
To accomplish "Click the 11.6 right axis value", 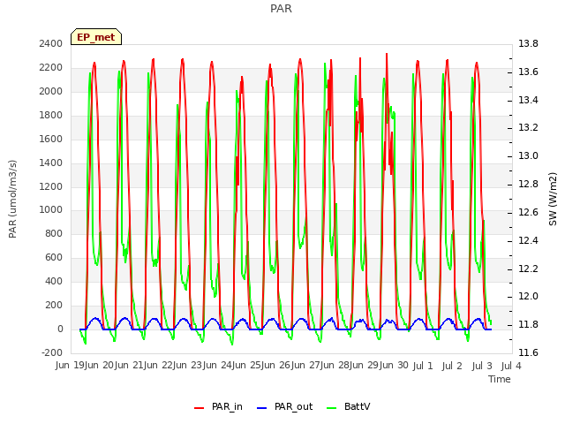I will pyautogui.click(x=528, y=352).
